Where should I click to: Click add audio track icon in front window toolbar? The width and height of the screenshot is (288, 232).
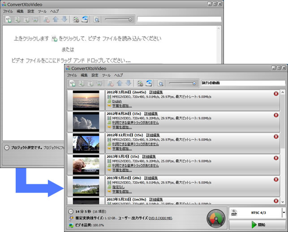82,84
